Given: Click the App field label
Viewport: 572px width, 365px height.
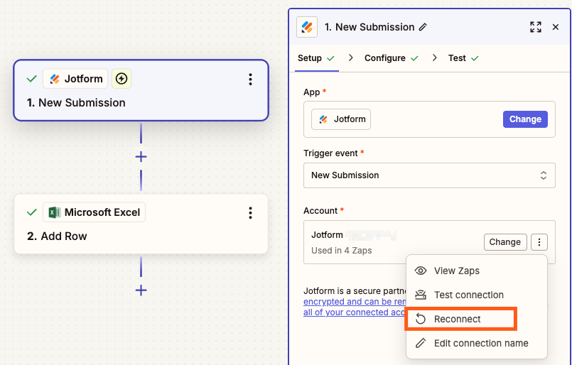Looking at the screenshot, I should pyautogui.click(x=311, y=92).
